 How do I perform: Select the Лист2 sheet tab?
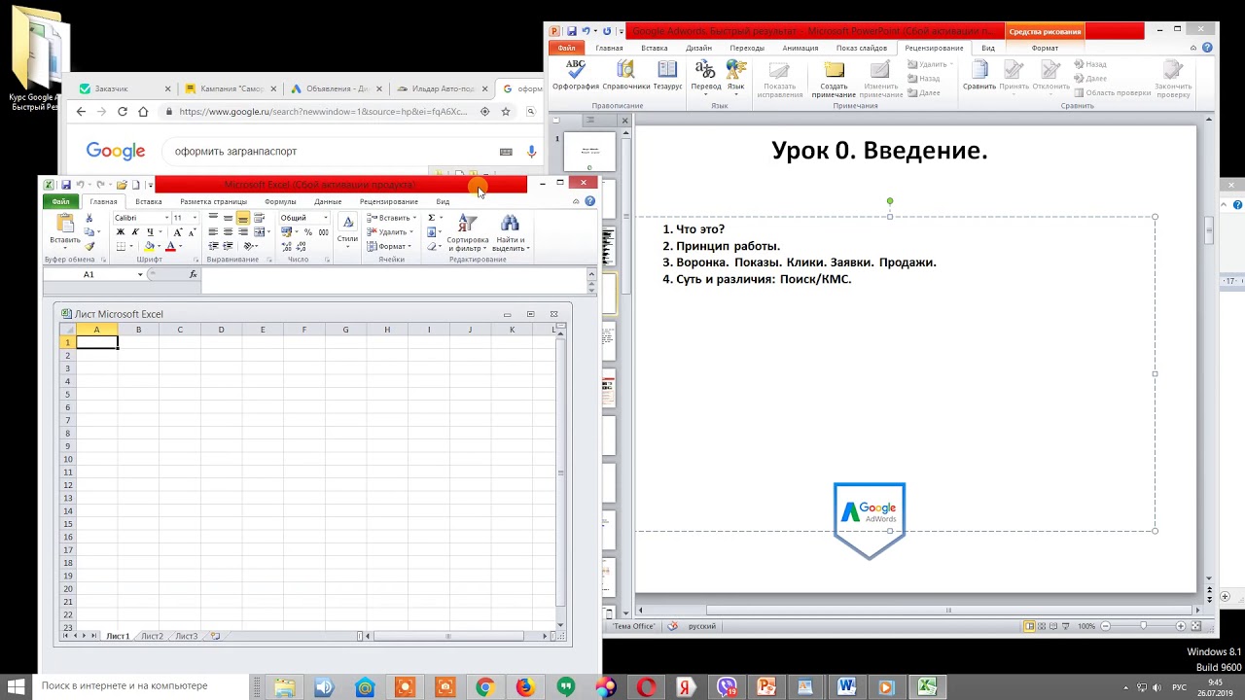tap(152, 636)
